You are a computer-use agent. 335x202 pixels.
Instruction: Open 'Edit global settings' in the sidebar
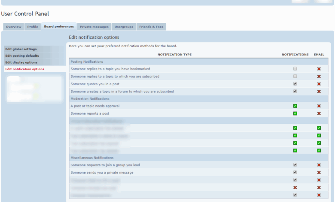(21, 49)
